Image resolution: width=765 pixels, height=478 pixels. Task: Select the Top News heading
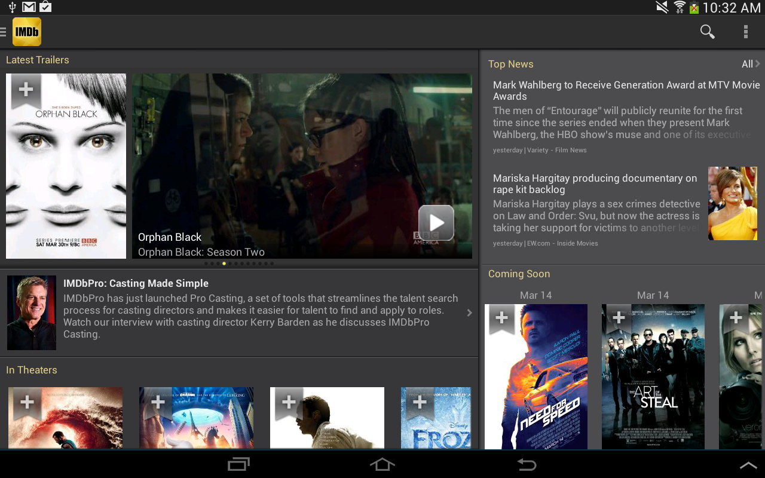coord(511,64)
